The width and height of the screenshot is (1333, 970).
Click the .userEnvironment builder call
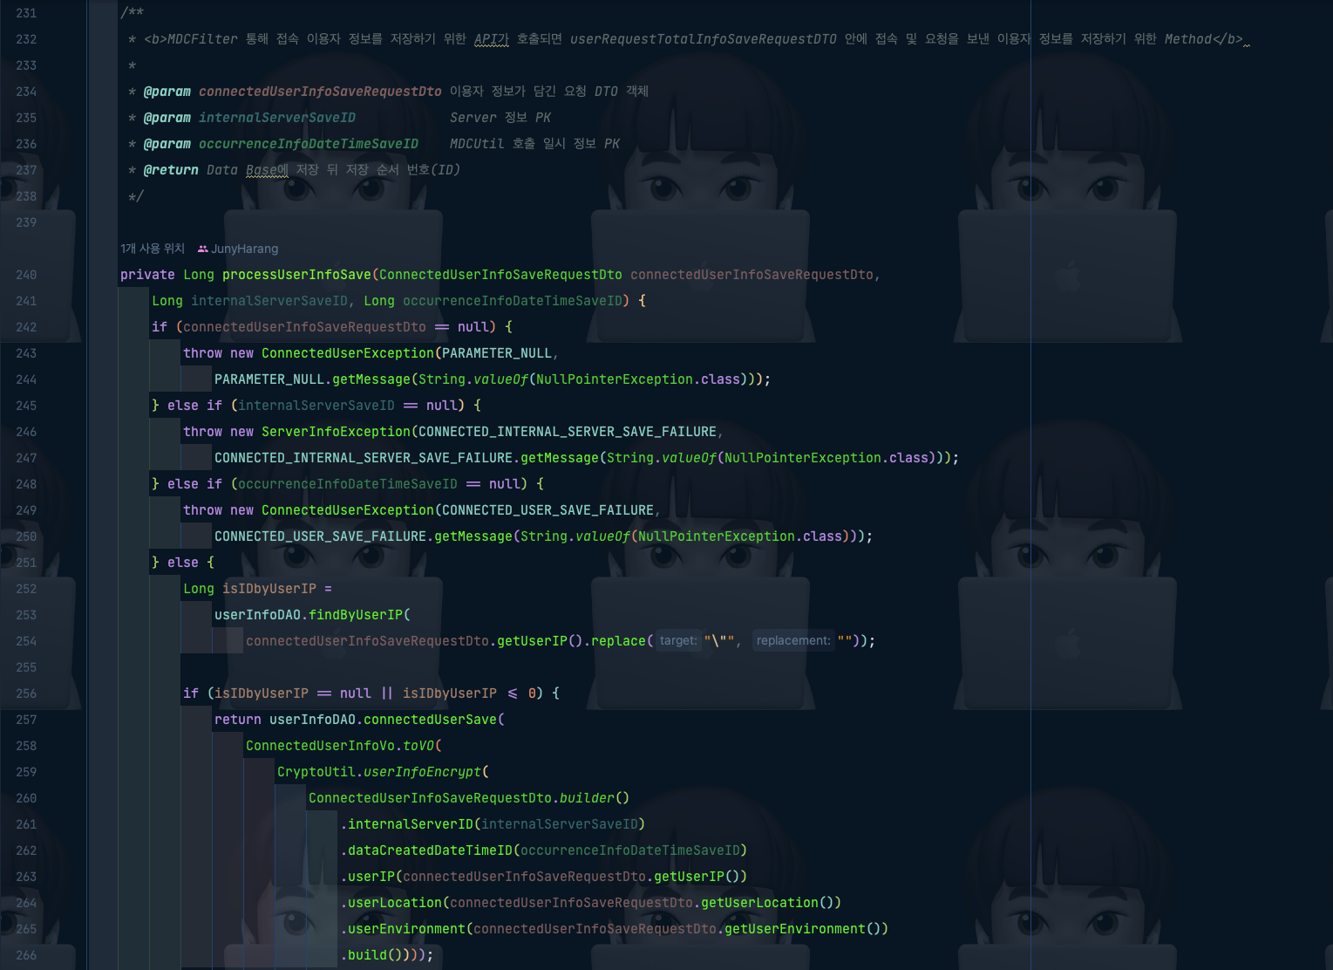pyautogui.click(x=403, y=929)
